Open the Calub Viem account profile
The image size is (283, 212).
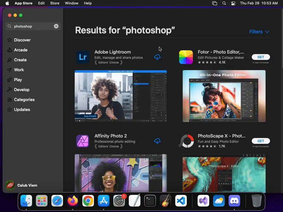[x=22, y=185]
